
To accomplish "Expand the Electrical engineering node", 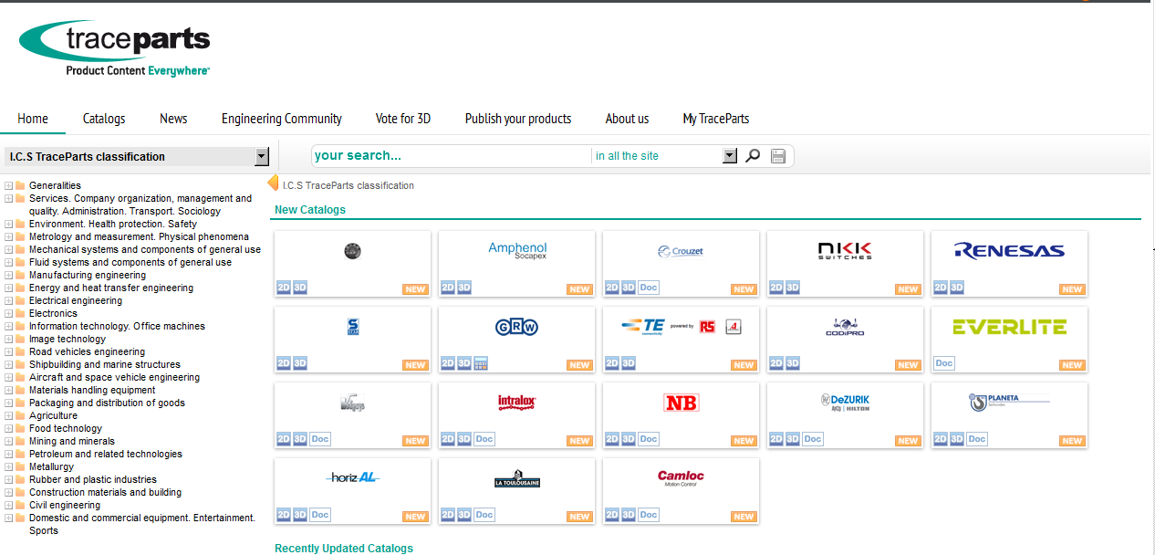I will coord(8,300).
